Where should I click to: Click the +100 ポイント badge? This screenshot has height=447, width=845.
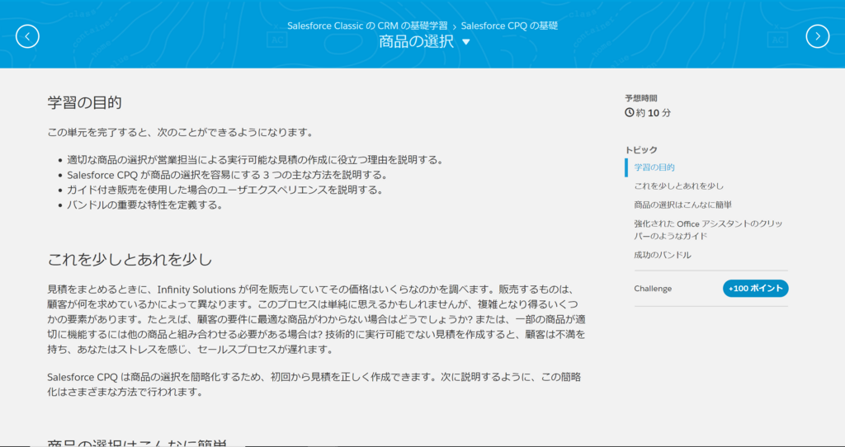click(755, 289)
